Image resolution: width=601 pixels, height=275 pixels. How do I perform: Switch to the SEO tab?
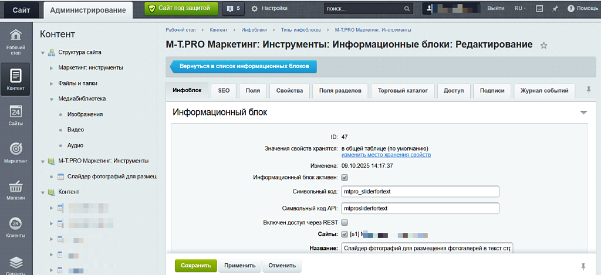point(224,90)
